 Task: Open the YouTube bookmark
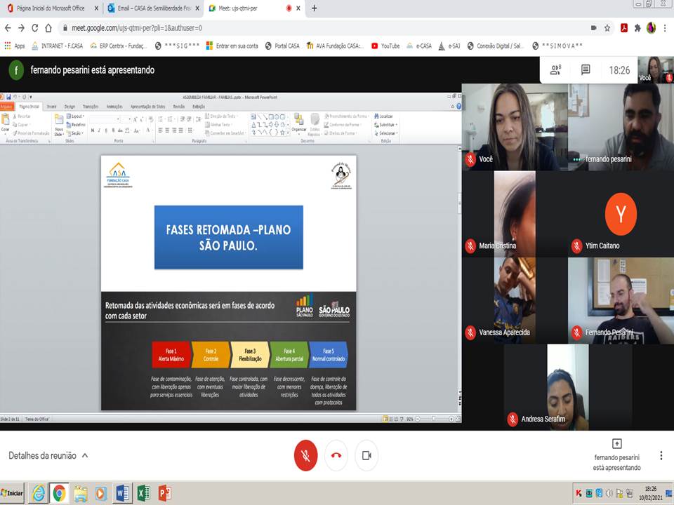(385, 46)
